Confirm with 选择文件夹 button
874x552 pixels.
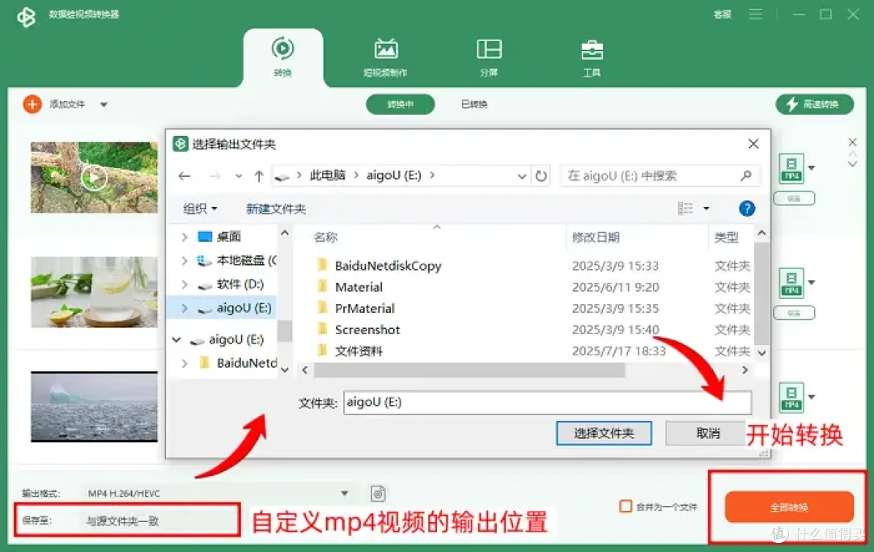pos(604,433)
